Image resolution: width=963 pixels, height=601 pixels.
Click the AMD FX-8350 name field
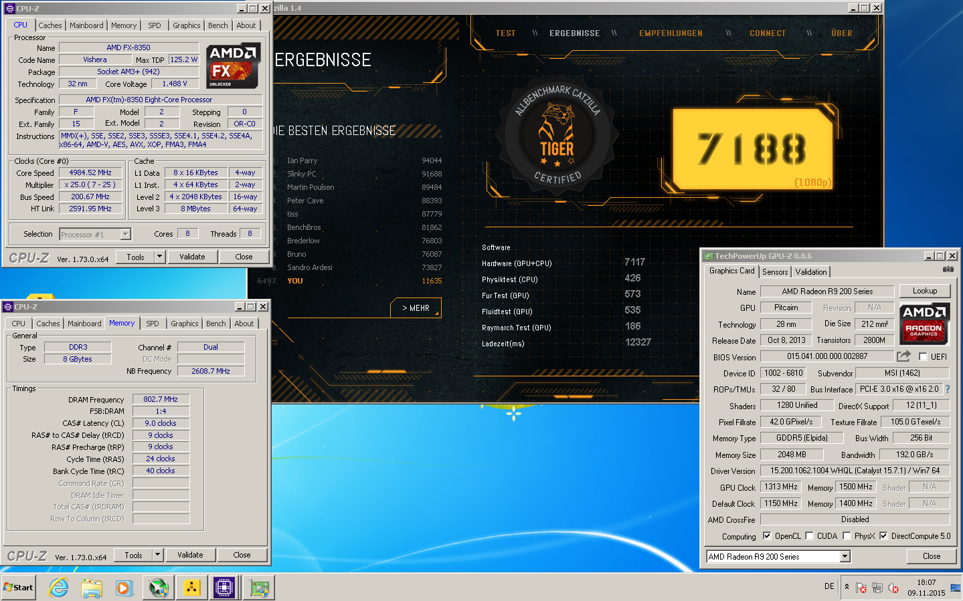128,47
